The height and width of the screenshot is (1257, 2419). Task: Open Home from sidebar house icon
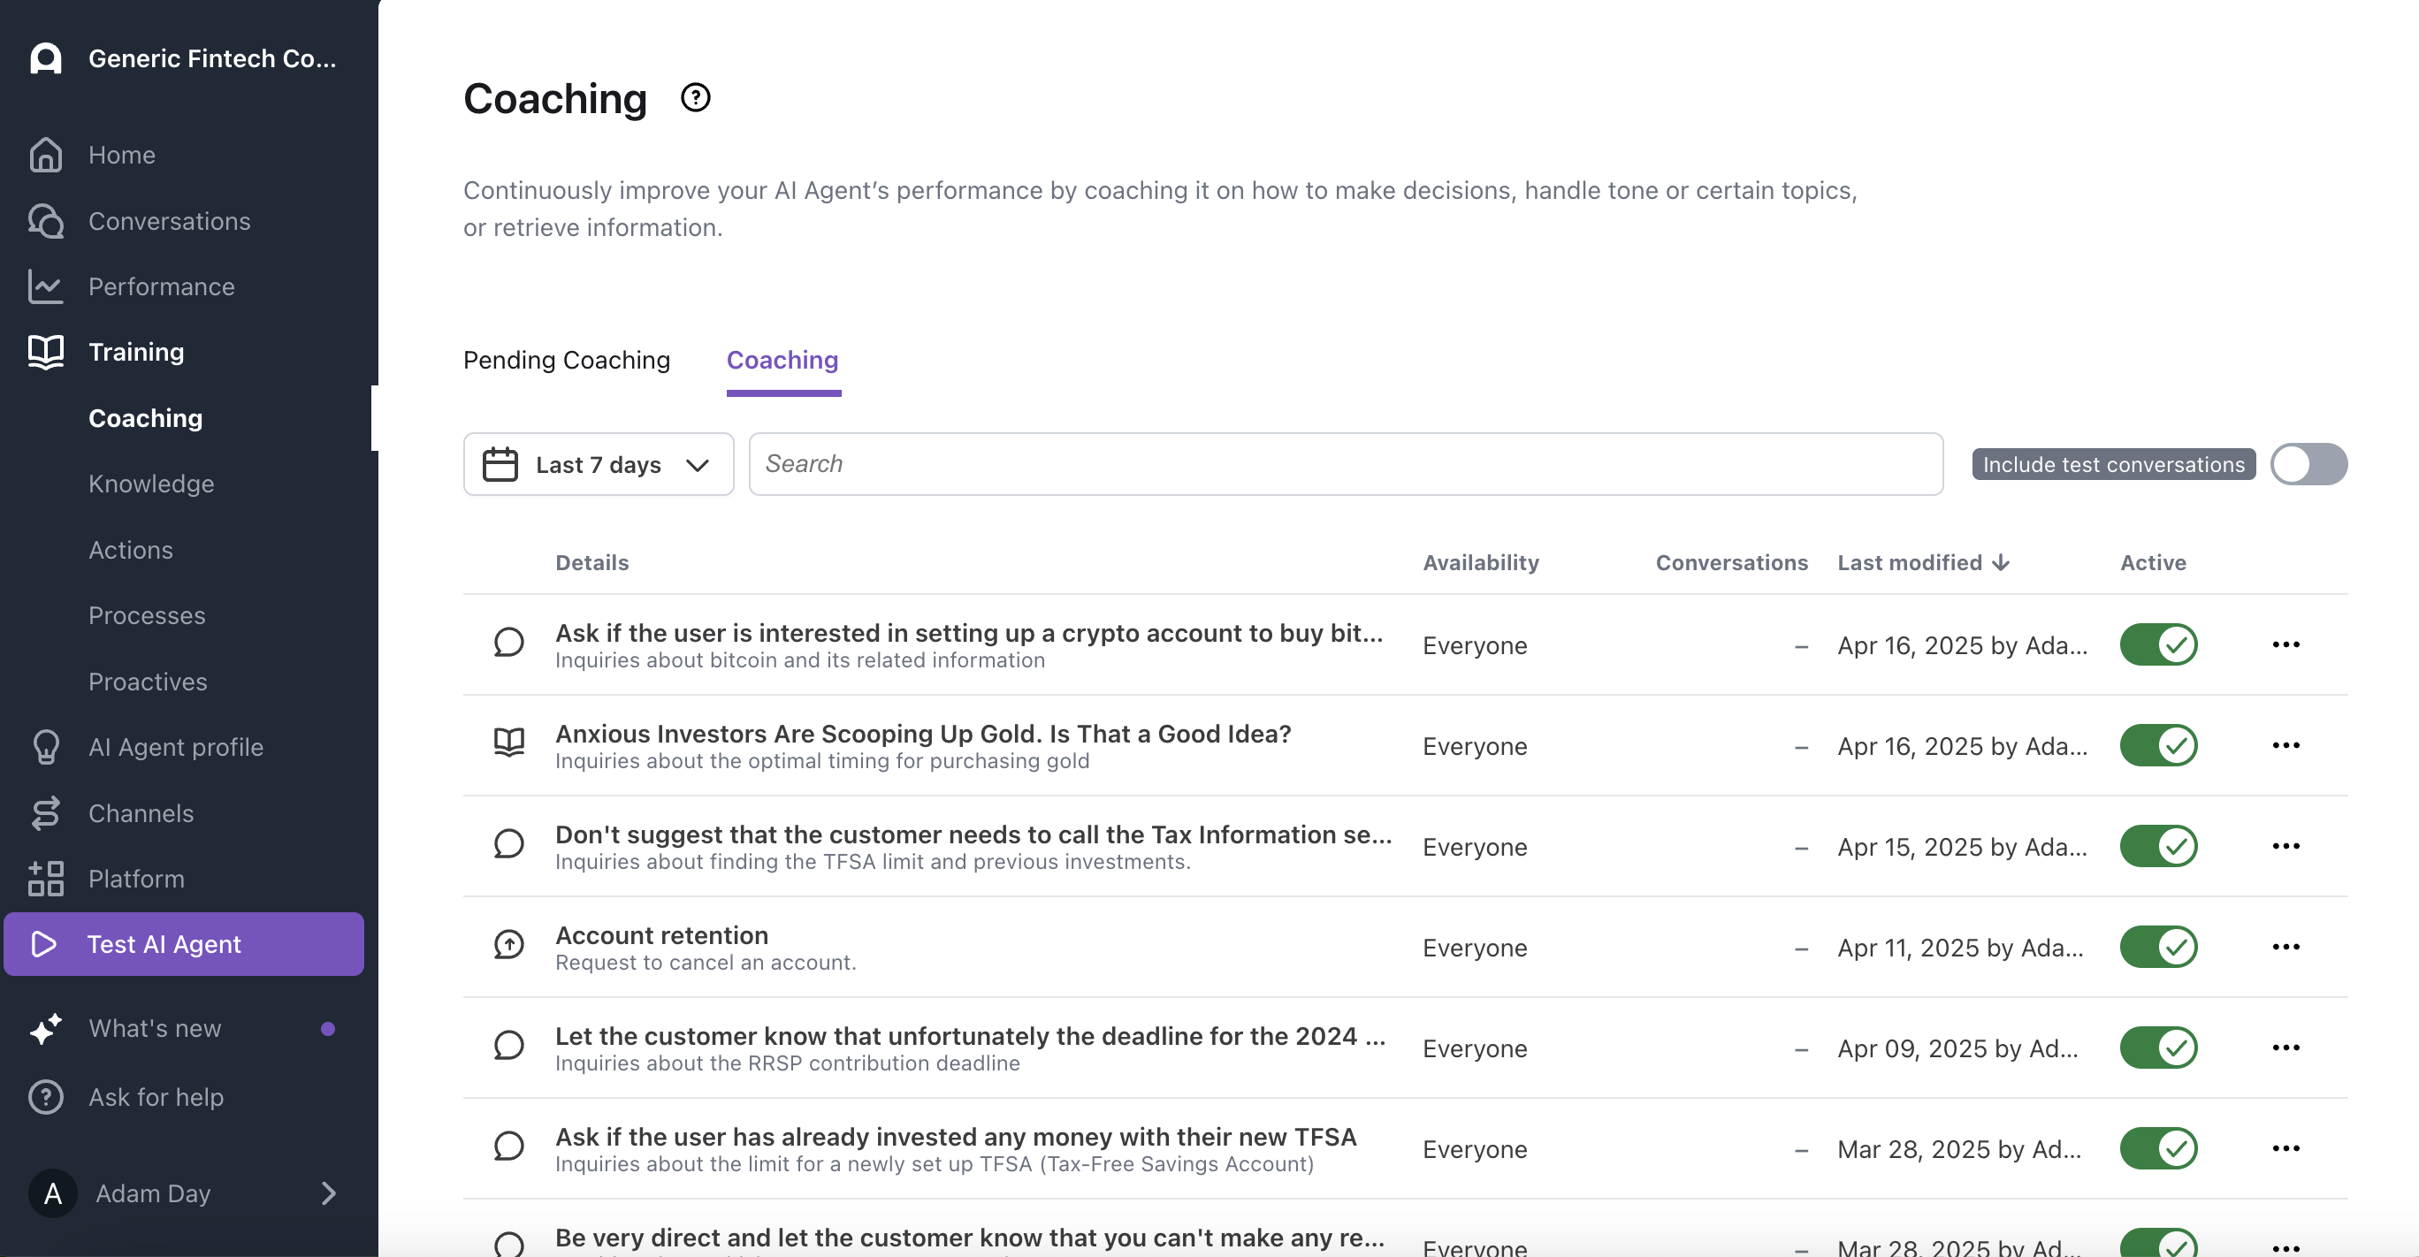tap(45, 155)
